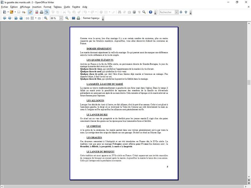251x188 pixels.
Task: Switch to Full Screen preview icon
Action: (x=74, y=18)
